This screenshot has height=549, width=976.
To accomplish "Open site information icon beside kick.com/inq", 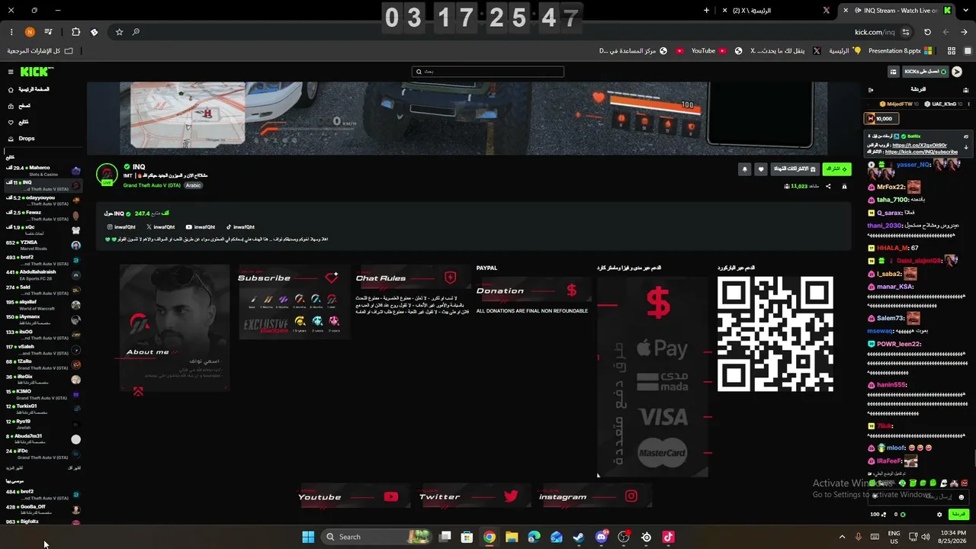I will pyautogui.click(x=906, y=32).
